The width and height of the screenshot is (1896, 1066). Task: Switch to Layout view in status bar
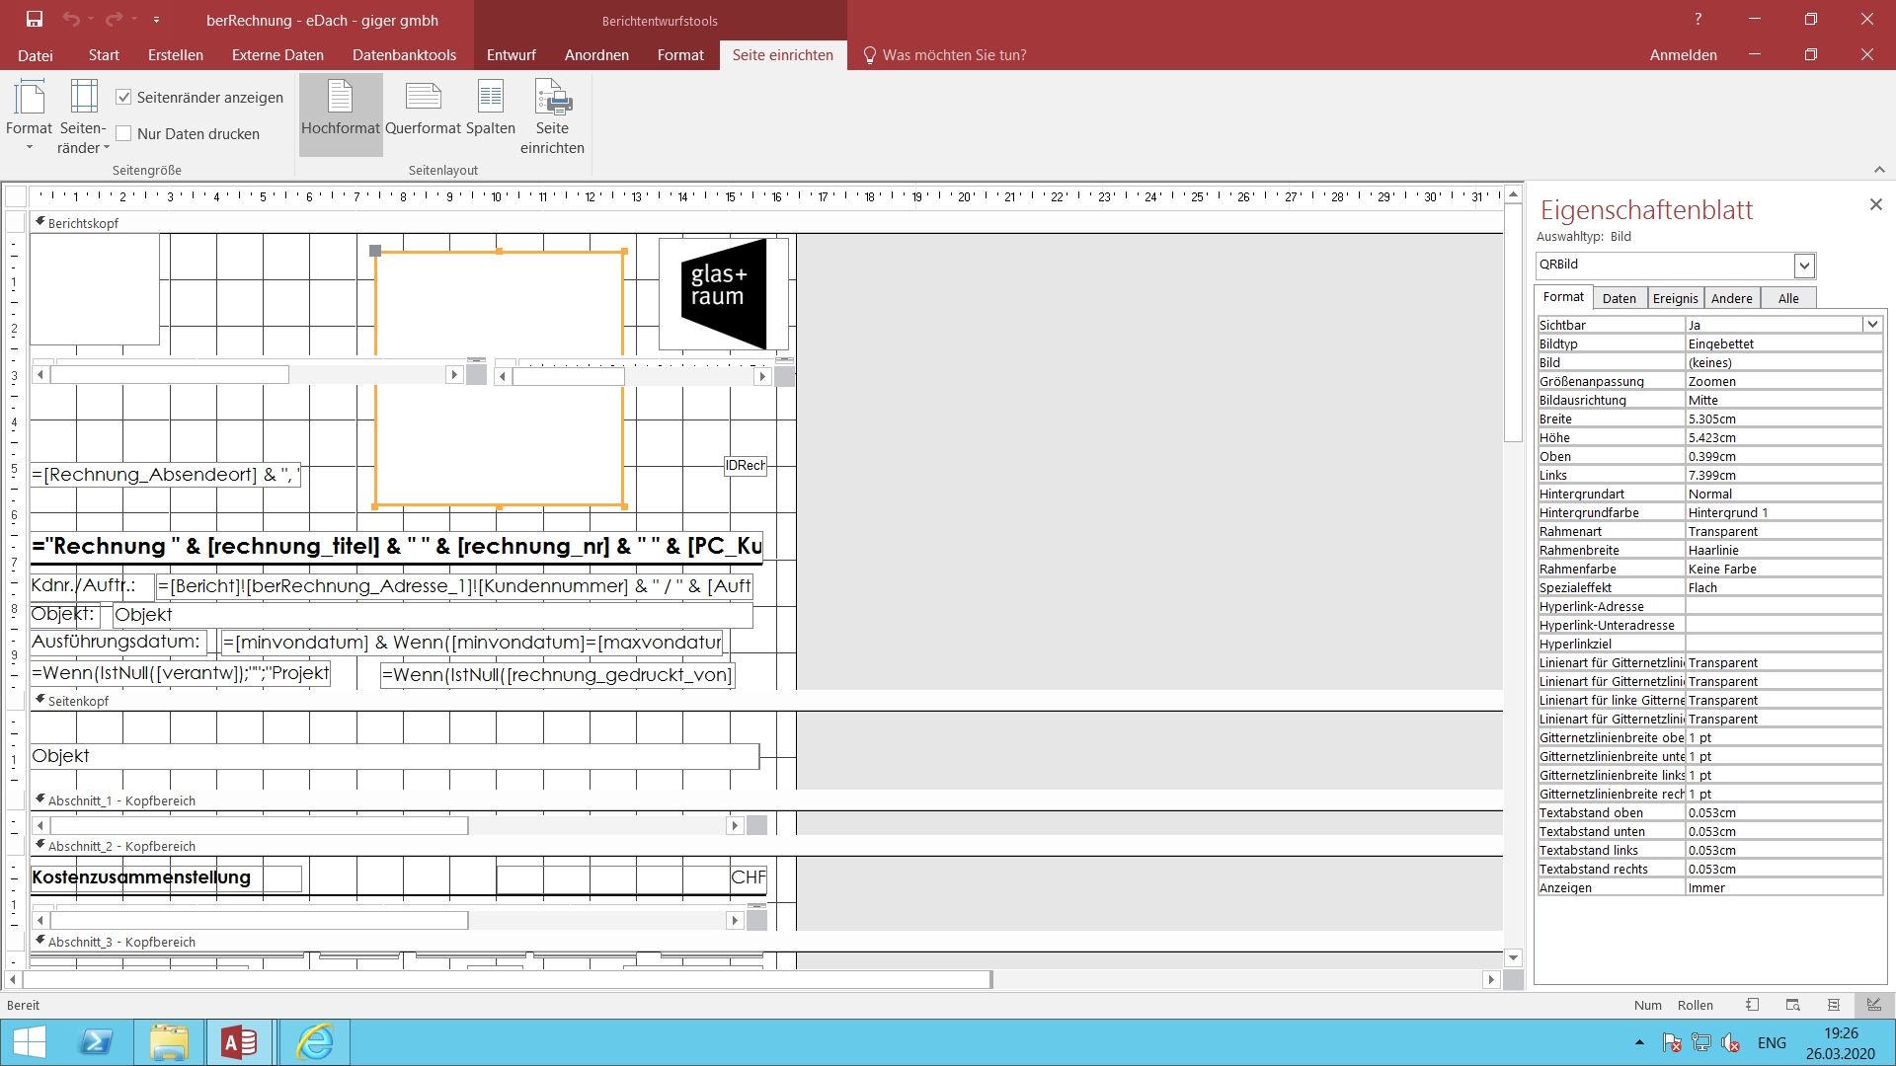[x=1834, y=1005]
